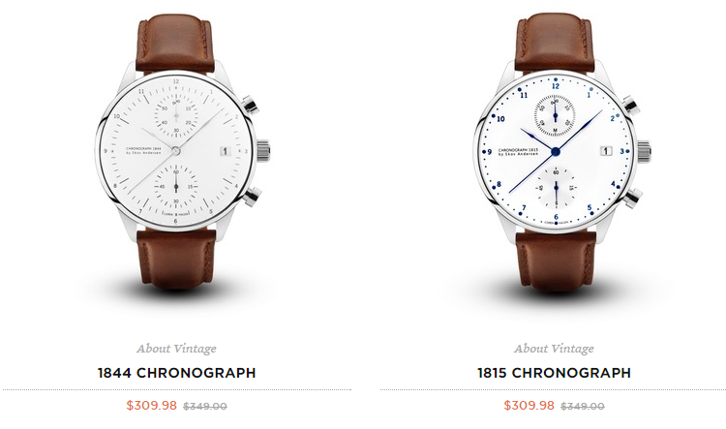The width and height of the screenshot is (726, 429).
Task: Open the 1815 CHRONOGRAPH product title
Action: point(554,373)
